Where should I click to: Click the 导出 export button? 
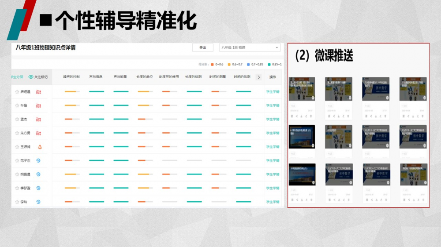(x=202, y=47)
